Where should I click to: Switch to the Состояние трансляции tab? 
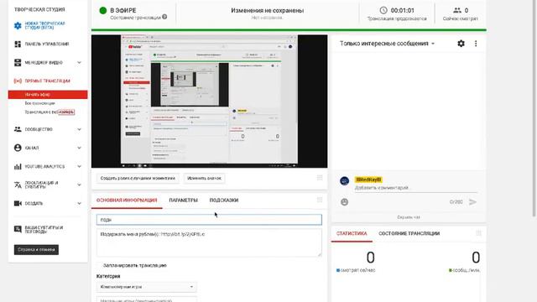(x=409, y=233)
